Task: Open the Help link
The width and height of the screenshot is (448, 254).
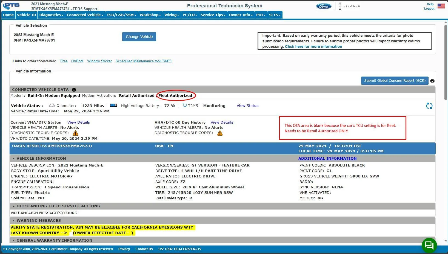Action: click(x=430, y=4)
